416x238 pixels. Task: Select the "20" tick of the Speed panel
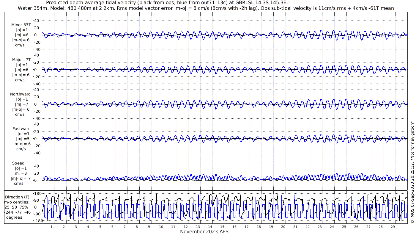pos(37,173)
